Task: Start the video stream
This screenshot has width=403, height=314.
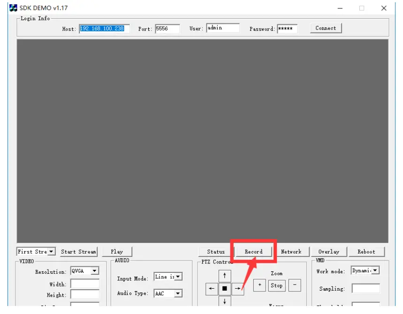Action: [x=78, y=251]
